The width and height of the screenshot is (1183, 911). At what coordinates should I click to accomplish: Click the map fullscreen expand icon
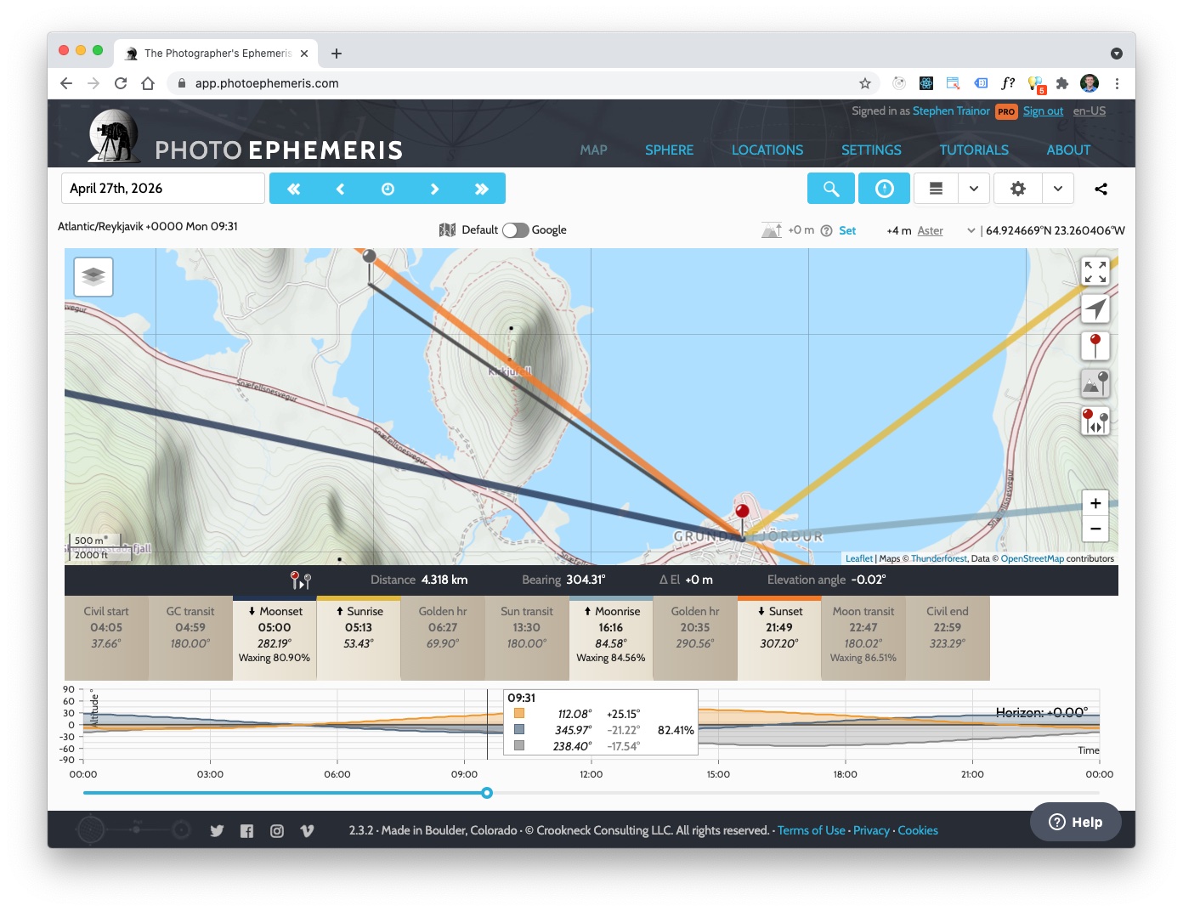point(1095,272)
